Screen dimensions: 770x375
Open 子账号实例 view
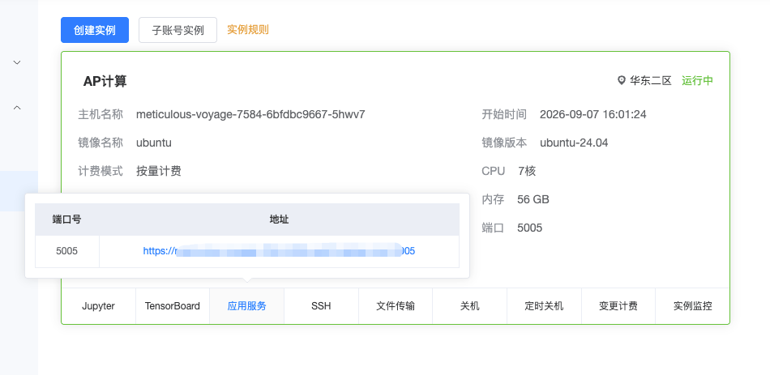pos(178,30)
